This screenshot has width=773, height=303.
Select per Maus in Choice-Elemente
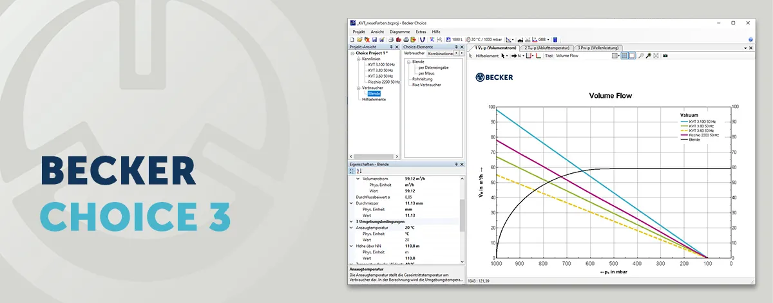pos(426,73)
